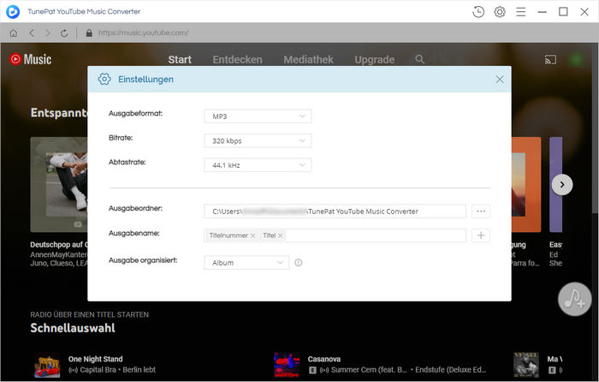Image resolution: width=599 pixels, height=382 pixels.
Task: Open the YouTube Music search icon
Action: tap(419, 59)
